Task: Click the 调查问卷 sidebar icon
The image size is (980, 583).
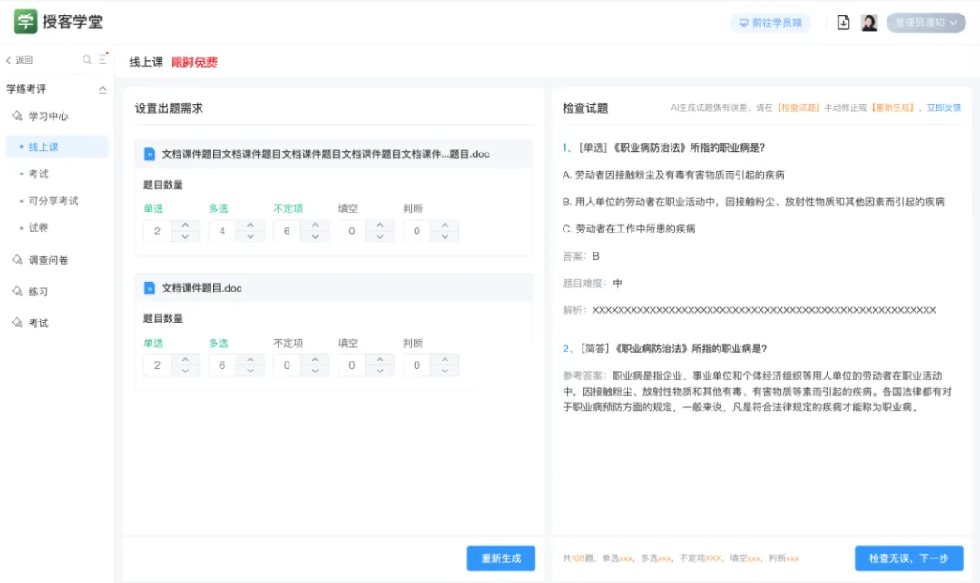Action: tap(16, 261)
